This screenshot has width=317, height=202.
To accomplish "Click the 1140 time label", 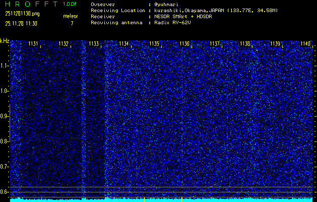I will [305, 44].
